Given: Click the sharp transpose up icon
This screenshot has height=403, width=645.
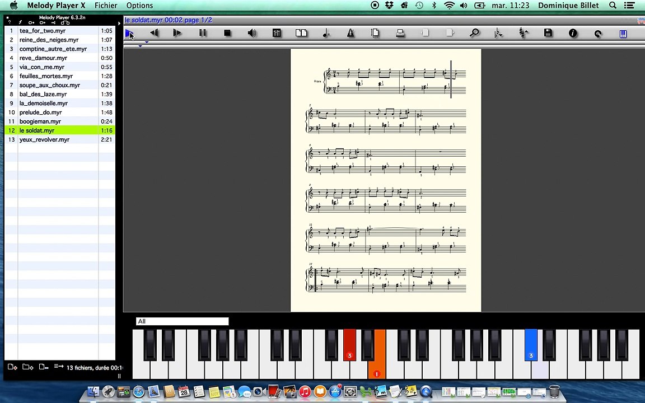Looking at the screenshot, I should (524, 33).
